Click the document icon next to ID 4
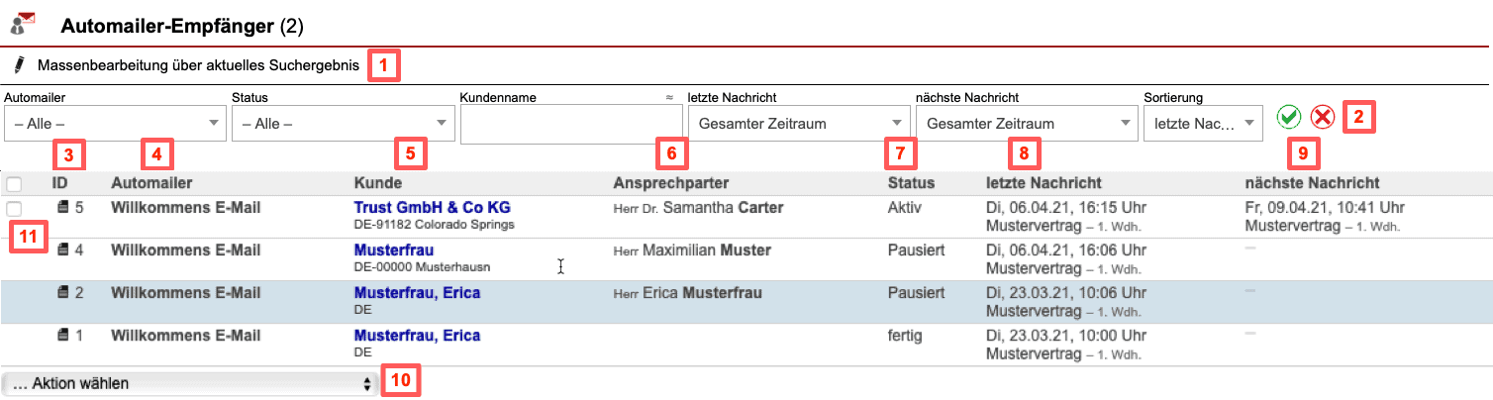The height and width of the screenshot is (400, 1493). tap(64, 250)
